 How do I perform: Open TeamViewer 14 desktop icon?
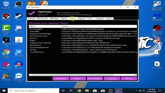(x=19, y=78)
